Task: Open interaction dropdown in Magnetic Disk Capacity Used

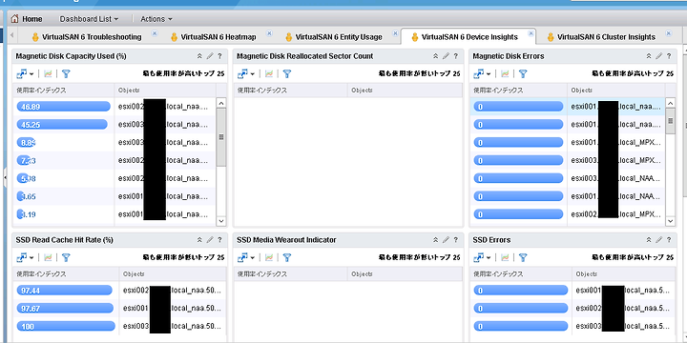Action: tap(26, 73)
